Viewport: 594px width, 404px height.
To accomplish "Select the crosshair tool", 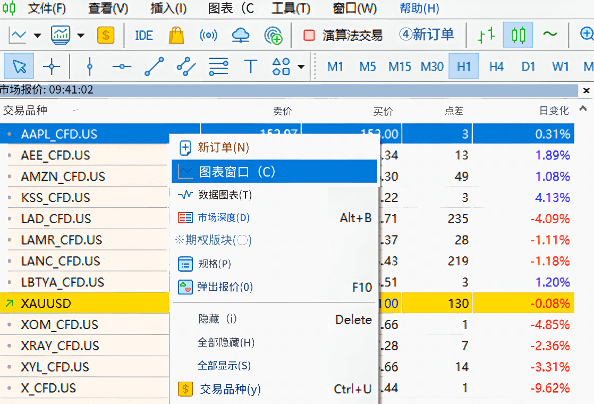I will pos(52,66).
